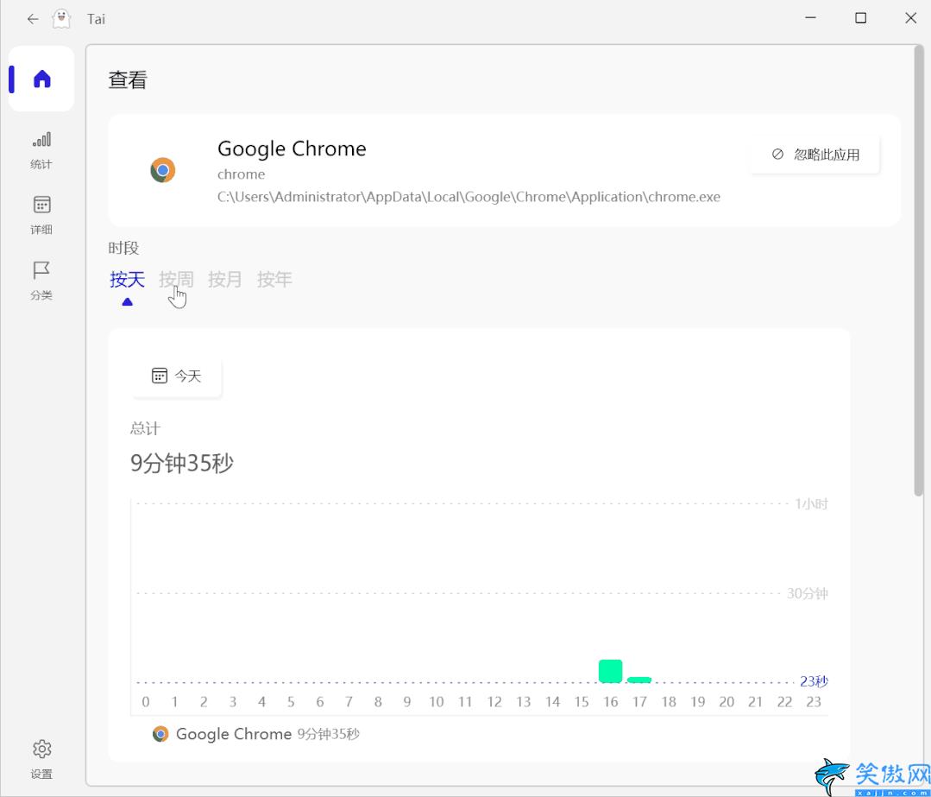Open the 统计 statistics page
Screen dimensions: 931x797
tap(41, 150)
